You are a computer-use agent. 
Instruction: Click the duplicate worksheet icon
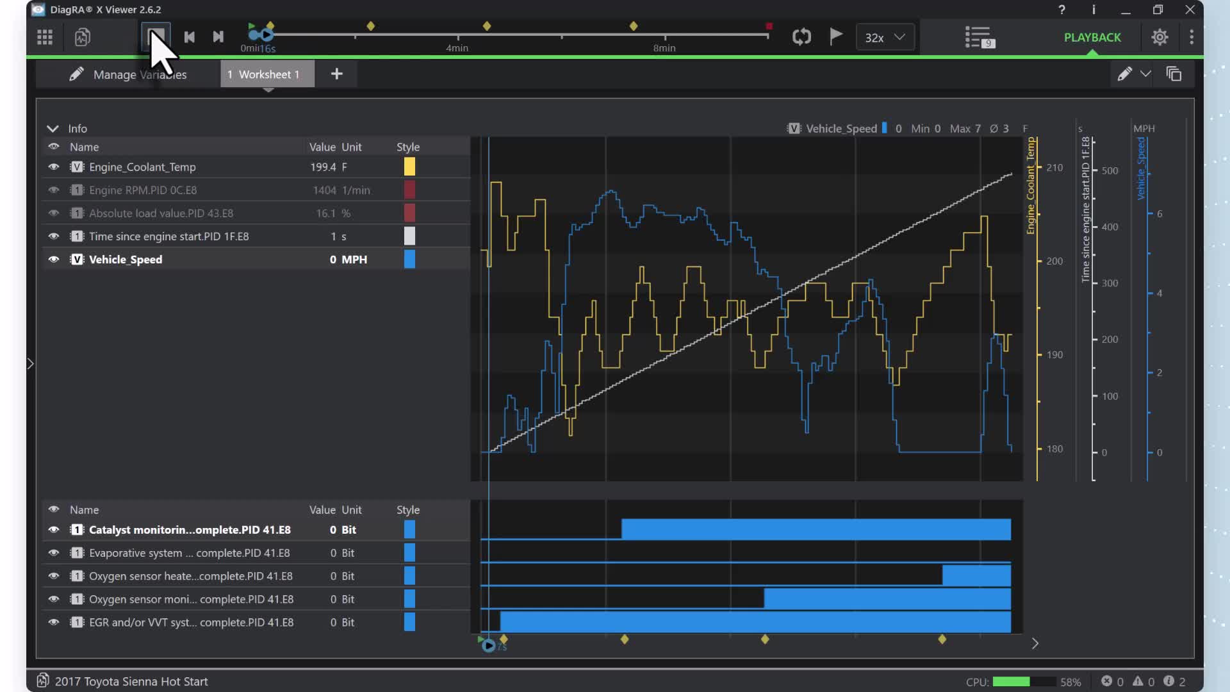(x=1174, y=74)
